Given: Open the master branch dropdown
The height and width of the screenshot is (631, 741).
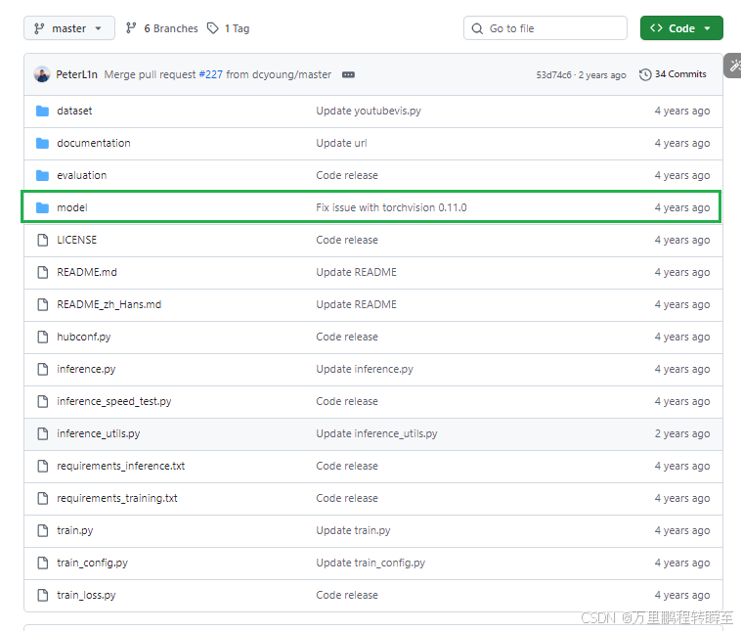Looking at the screenshot, I should point(69,28).
